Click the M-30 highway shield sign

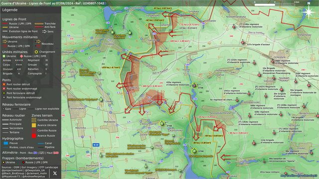click(x=96, y=145)
